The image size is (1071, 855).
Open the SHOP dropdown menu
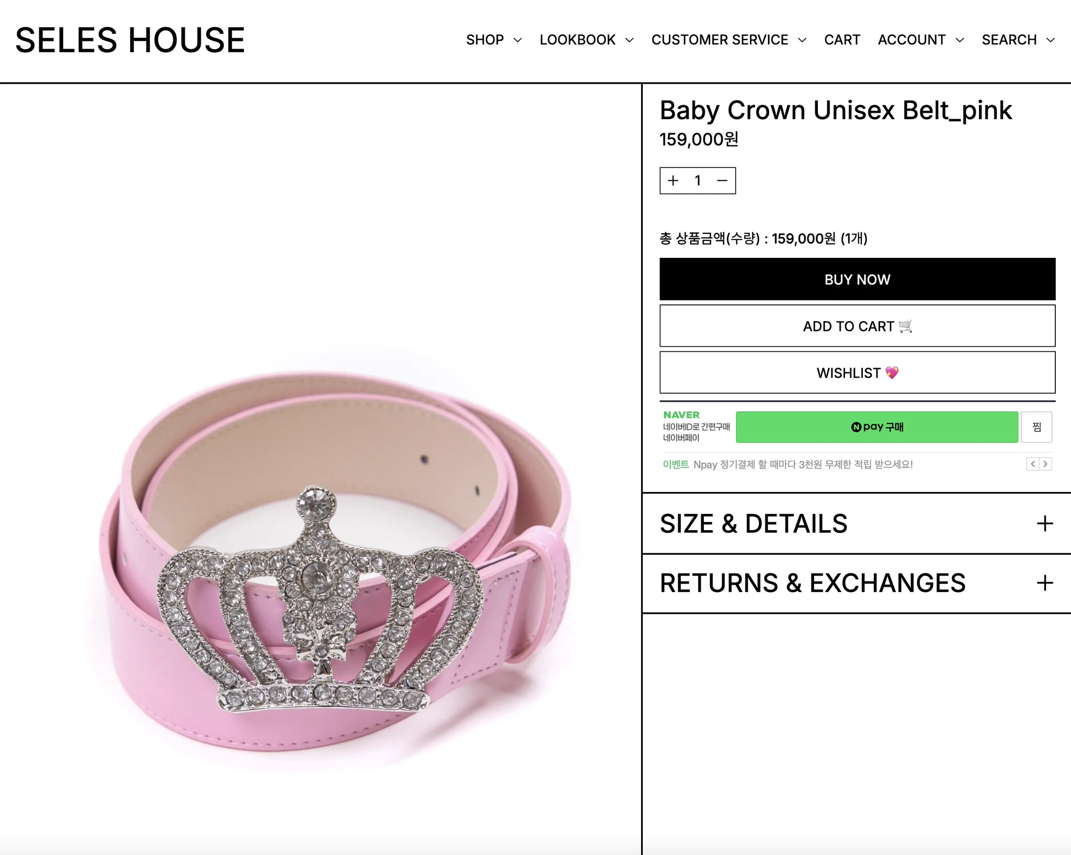point(494,40)
